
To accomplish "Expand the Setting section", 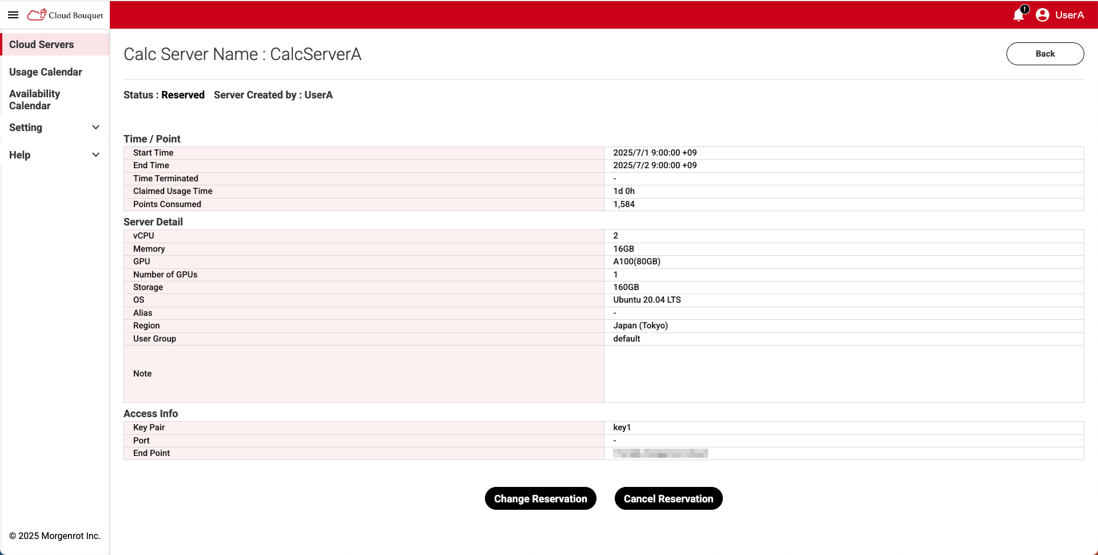I will point(25,128).
